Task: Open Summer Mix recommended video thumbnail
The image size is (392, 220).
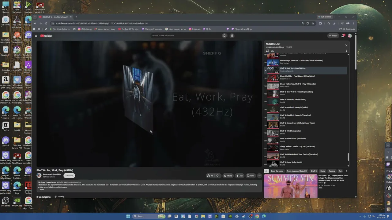Action: (291, 186)
